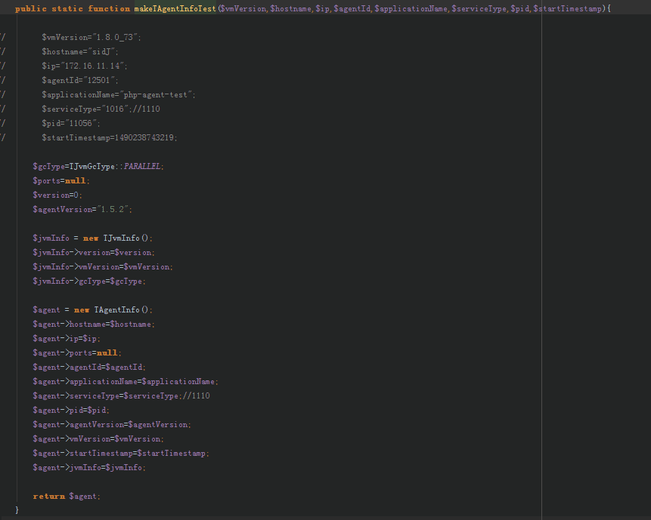Click the $agent->ports=null line
Screen dimensions: 651x520
pos(76,352)
